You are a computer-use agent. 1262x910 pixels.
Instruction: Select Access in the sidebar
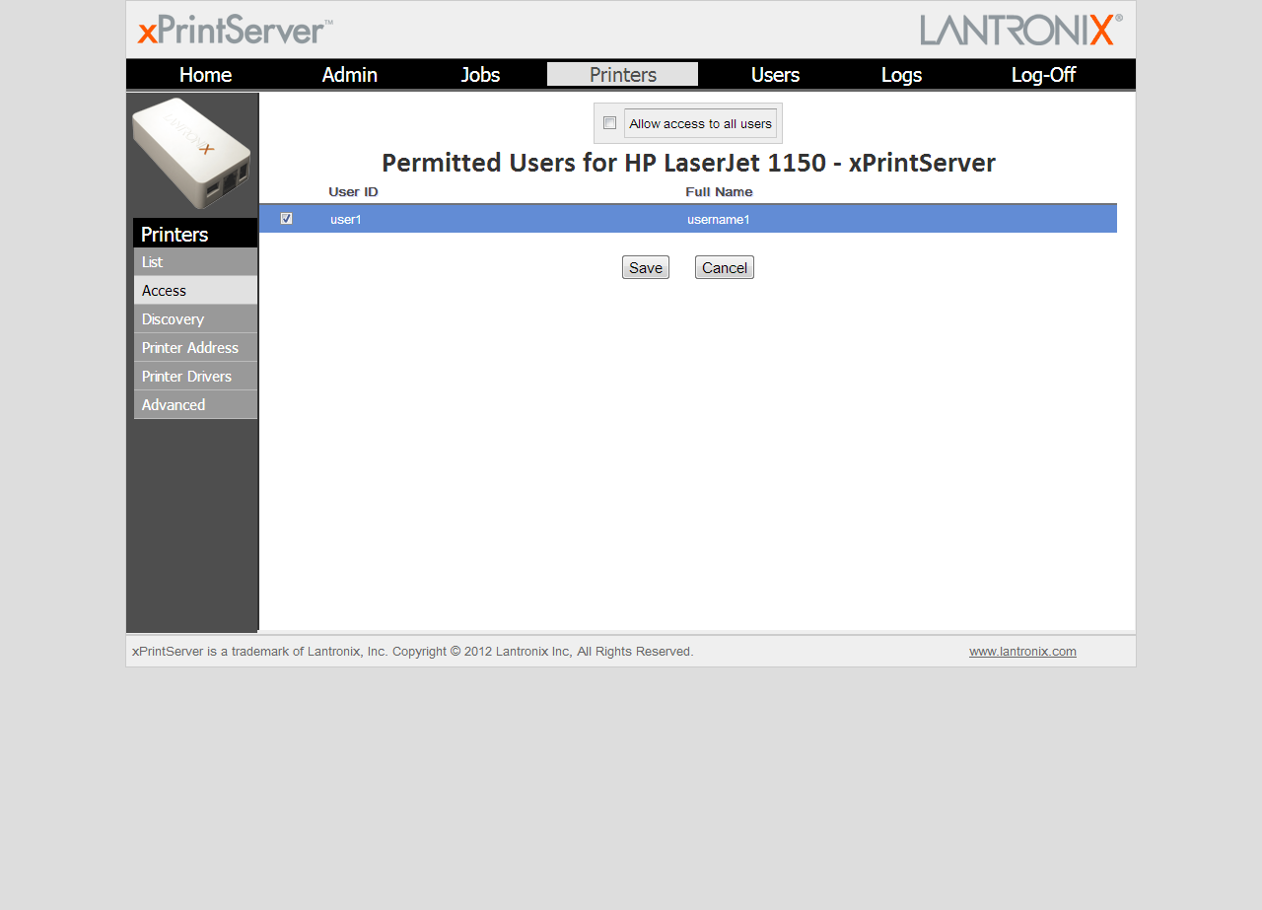click(195, 291)
